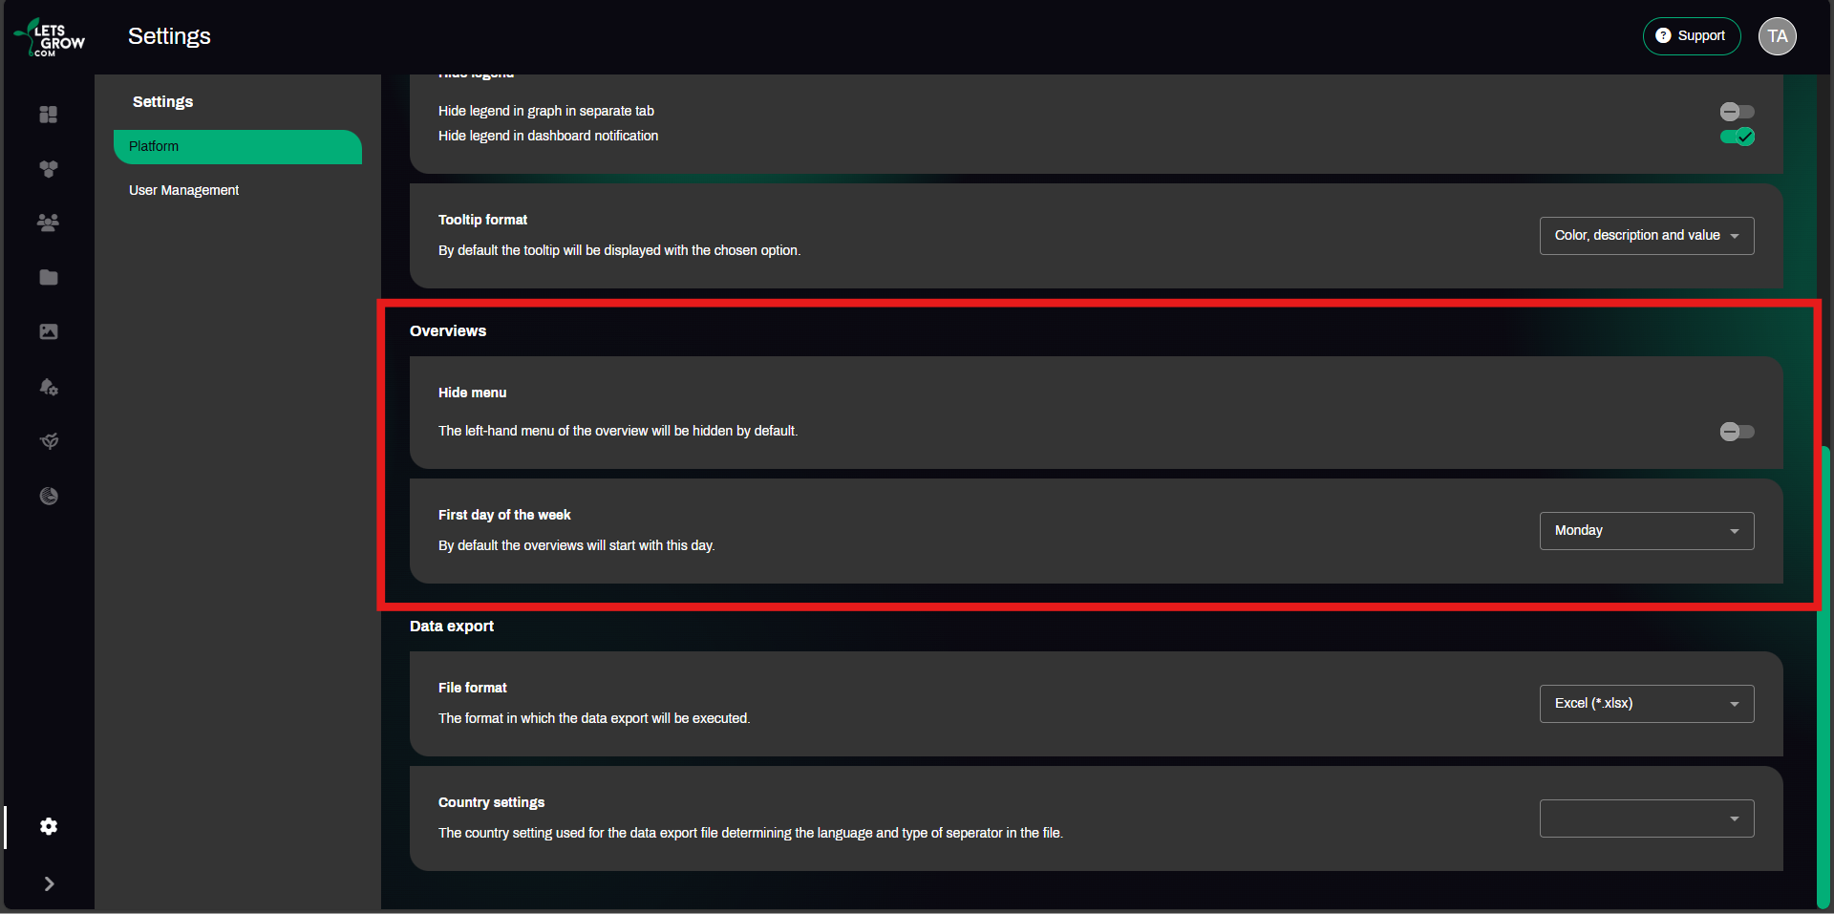Viewport: 1834px width, 914px height.
Task: Open the File format Excel dropdown
Action: [x=1646, y=704]
